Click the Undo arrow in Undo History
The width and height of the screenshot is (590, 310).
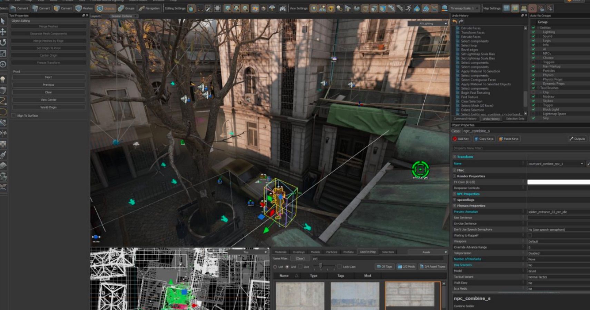(454, 21)
